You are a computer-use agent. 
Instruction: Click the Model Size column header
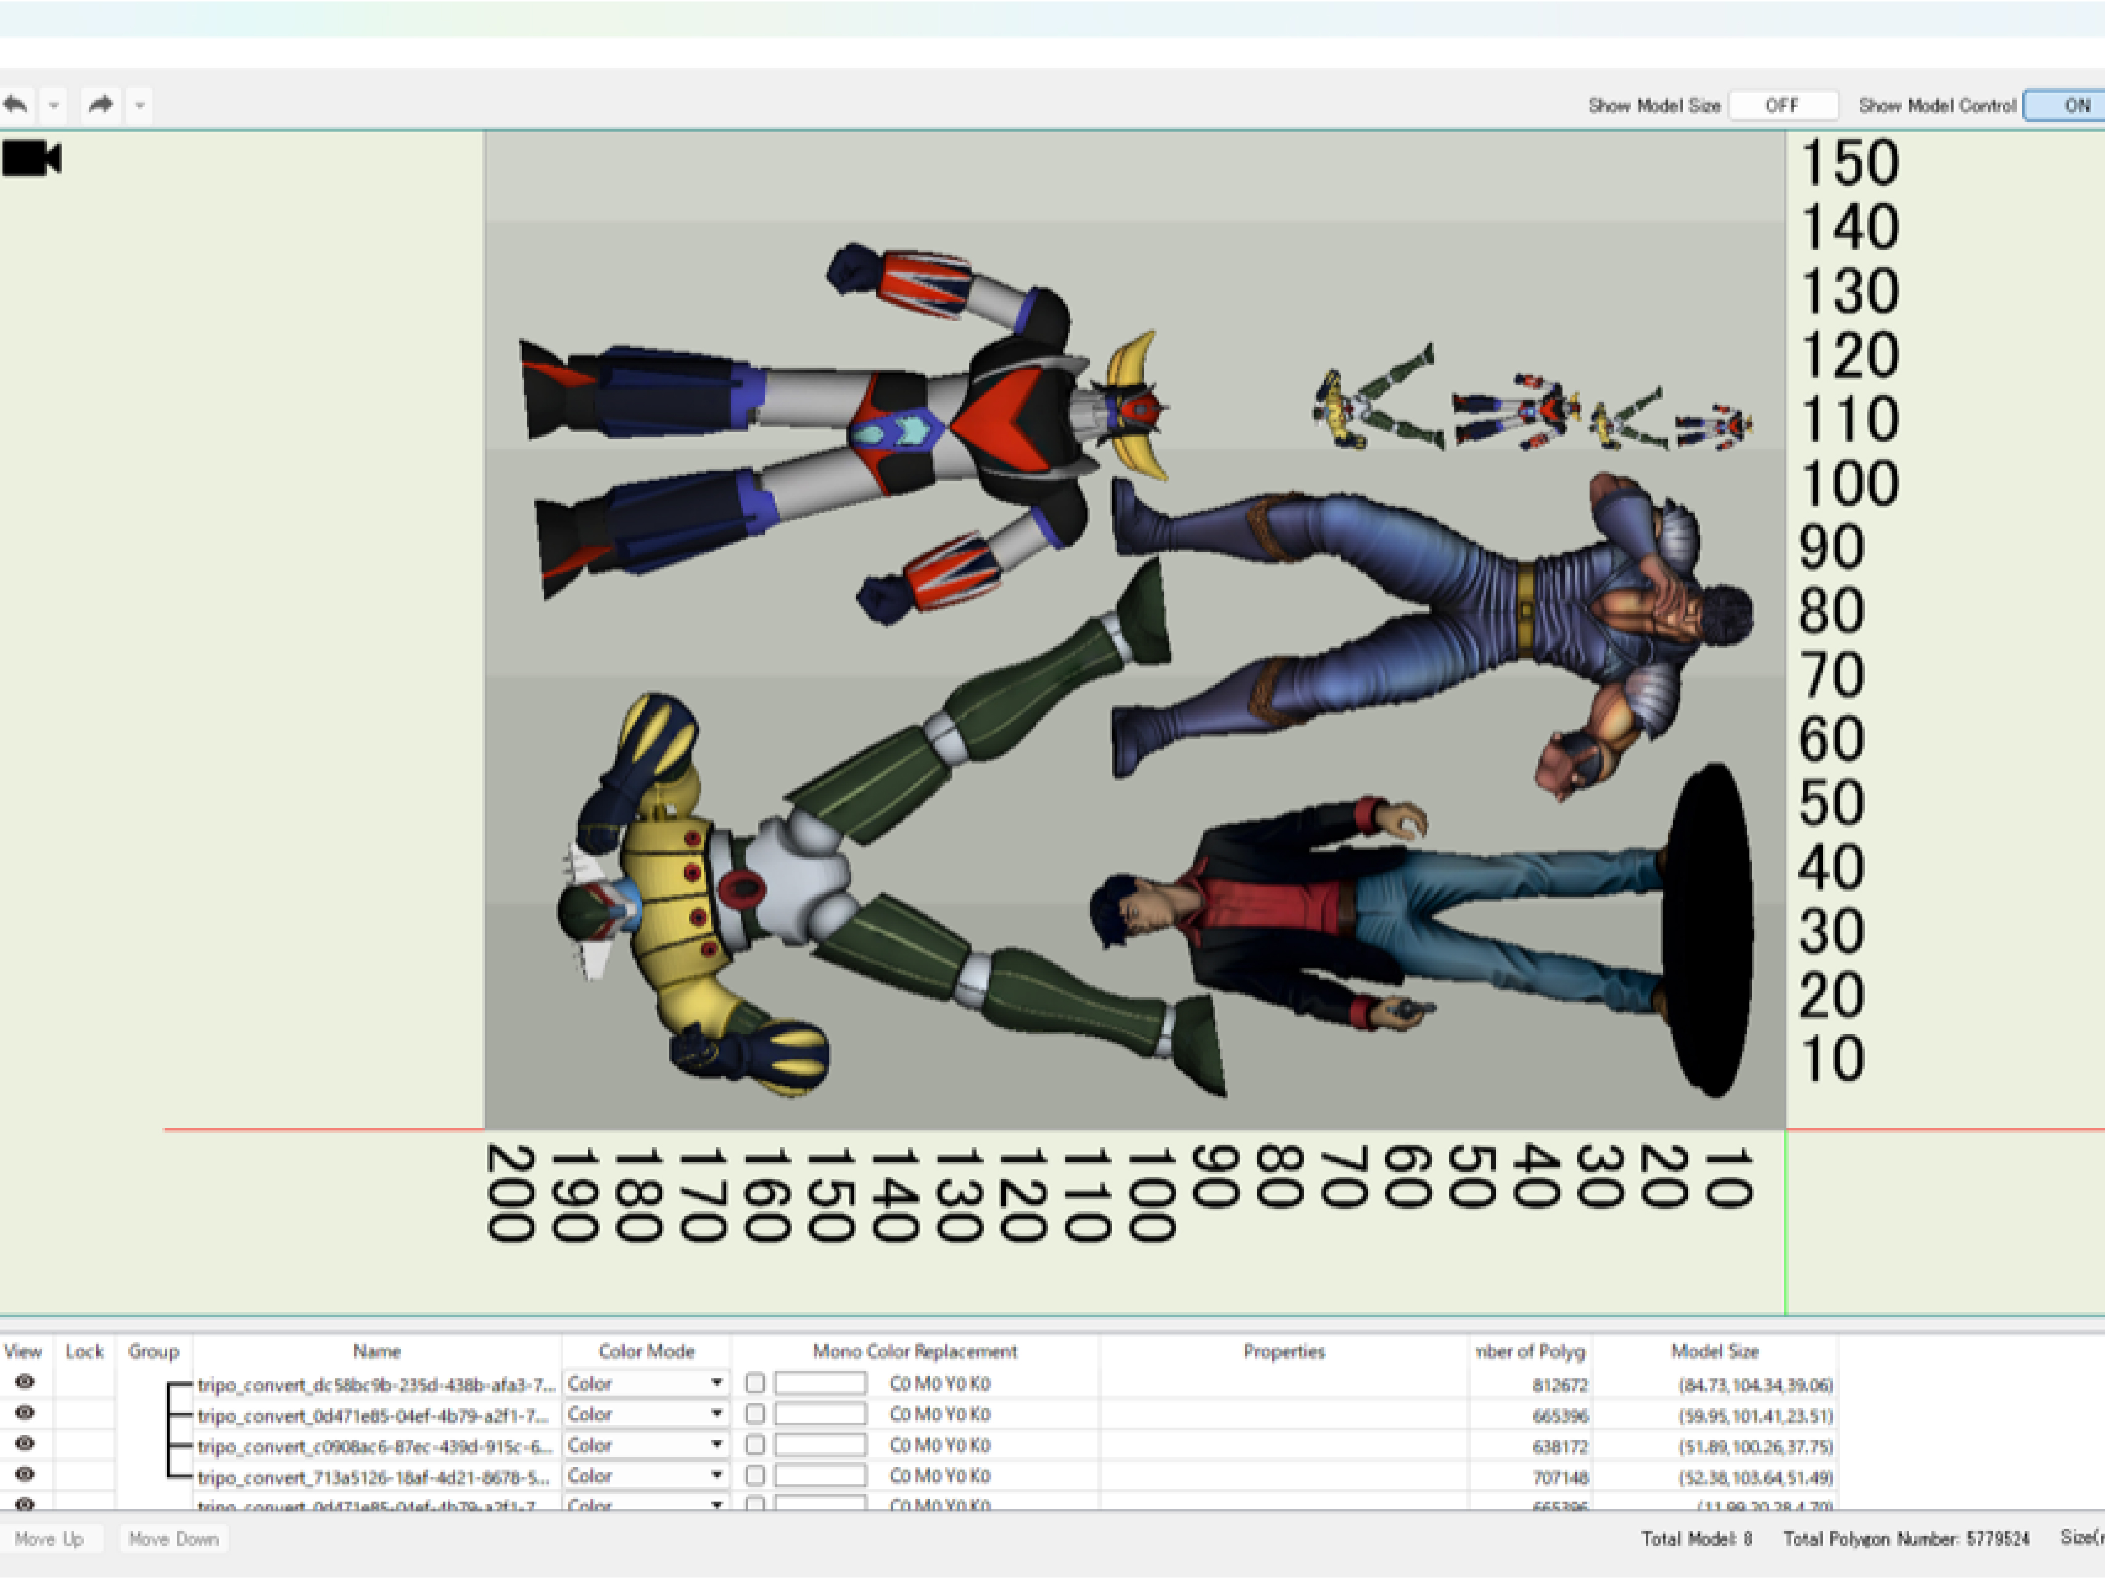pos(1714,1351)
